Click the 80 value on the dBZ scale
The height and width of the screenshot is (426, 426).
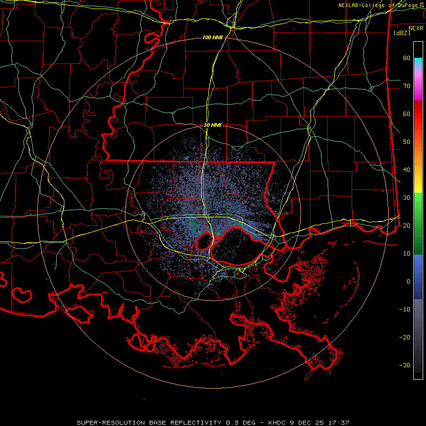tap(407, 58)
